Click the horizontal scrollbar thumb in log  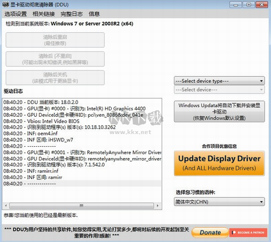[81, 206]
